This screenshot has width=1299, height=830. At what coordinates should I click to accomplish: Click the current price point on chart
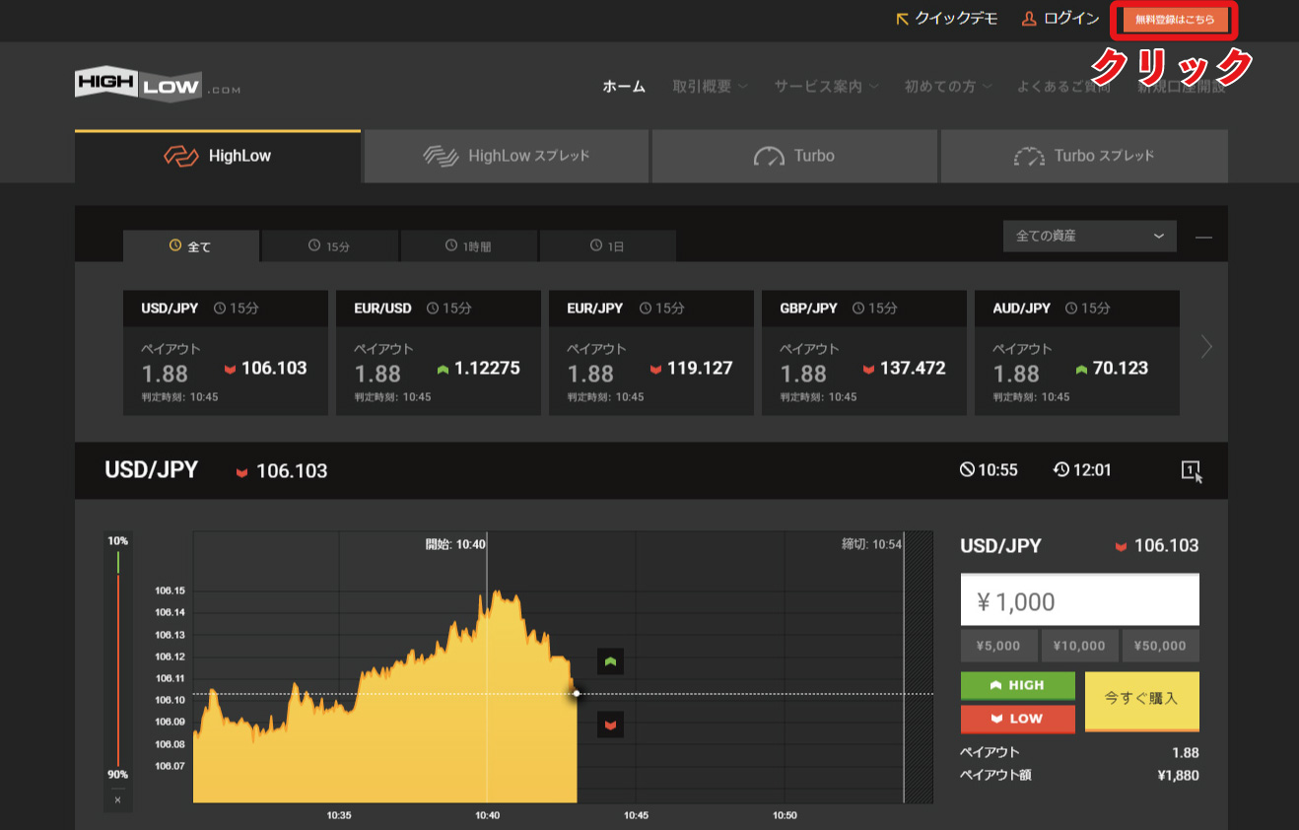(577, 694)
